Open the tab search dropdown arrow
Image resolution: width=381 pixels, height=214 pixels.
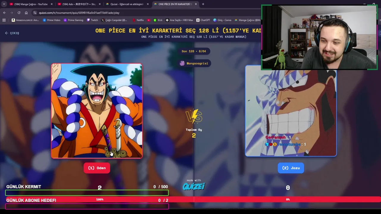click(4, 4)
